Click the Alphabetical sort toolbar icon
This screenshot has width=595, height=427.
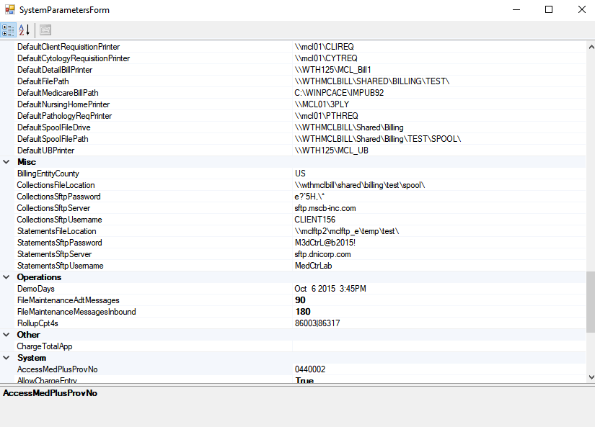(x=25, y=30)
